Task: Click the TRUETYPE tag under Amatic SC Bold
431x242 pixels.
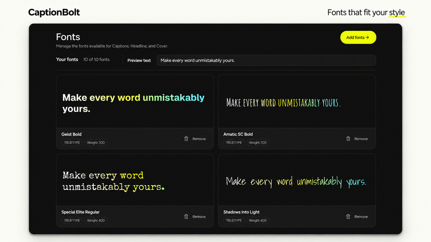Action: [x=234, y=142]
